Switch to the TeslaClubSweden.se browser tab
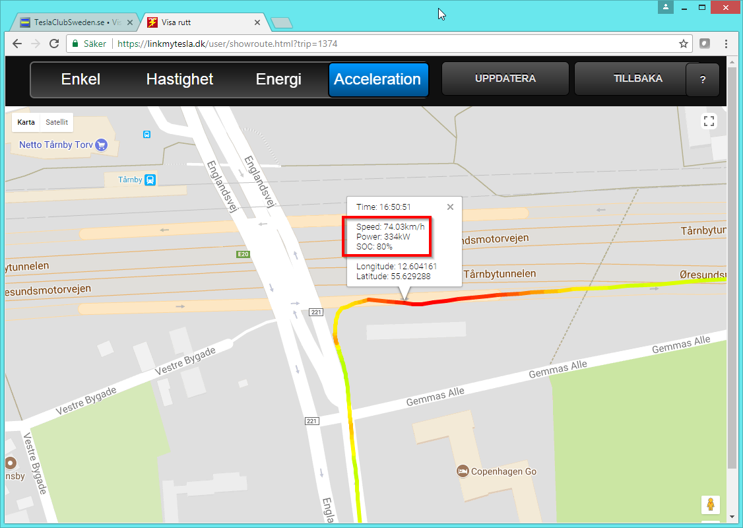This screenshot has height=528, width=743. 73,22
